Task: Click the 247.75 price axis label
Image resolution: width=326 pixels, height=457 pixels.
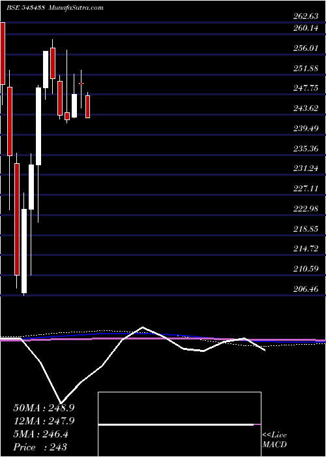Action: [x=306, y=88]
